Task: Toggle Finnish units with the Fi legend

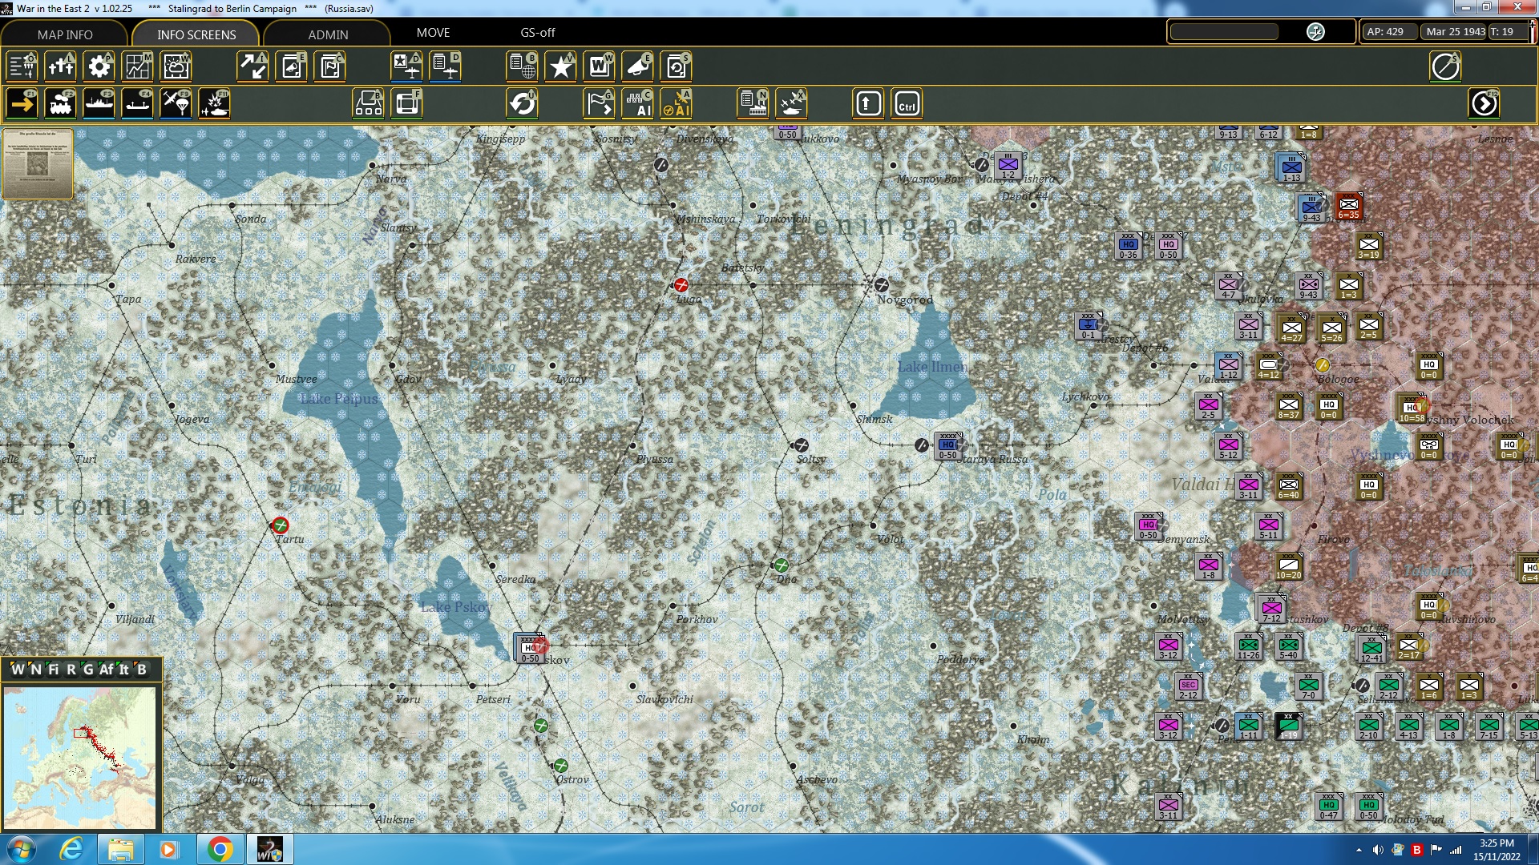Action: [55, 670]
